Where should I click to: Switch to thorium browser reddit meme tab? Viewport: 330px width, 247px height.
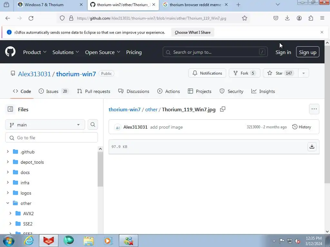[x=195, y=5]
